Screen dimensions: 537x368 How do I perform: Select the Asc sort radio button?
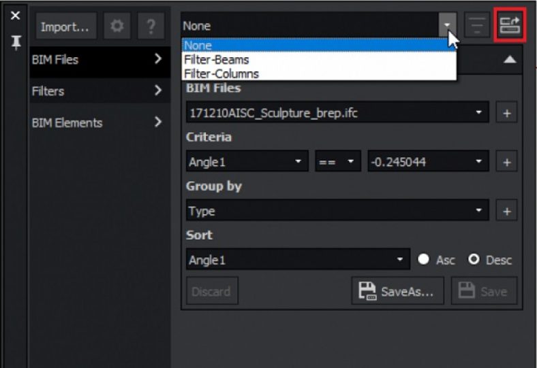[424, 259]
